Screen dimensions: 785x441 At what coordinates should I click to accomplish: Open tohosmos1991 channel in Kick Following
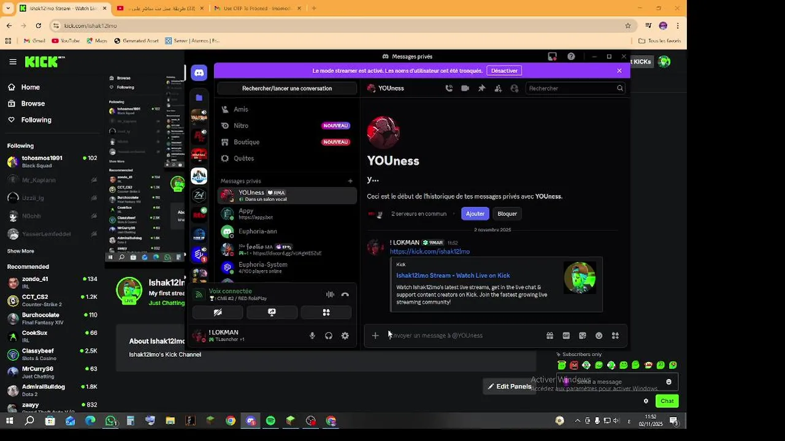coord(52,161)
